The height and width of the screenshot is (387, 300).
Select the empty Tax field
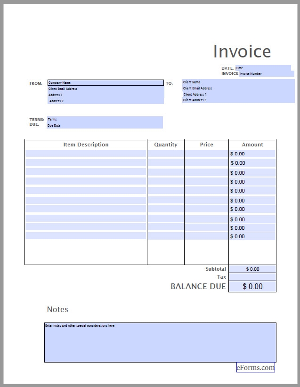pos(252,277)
